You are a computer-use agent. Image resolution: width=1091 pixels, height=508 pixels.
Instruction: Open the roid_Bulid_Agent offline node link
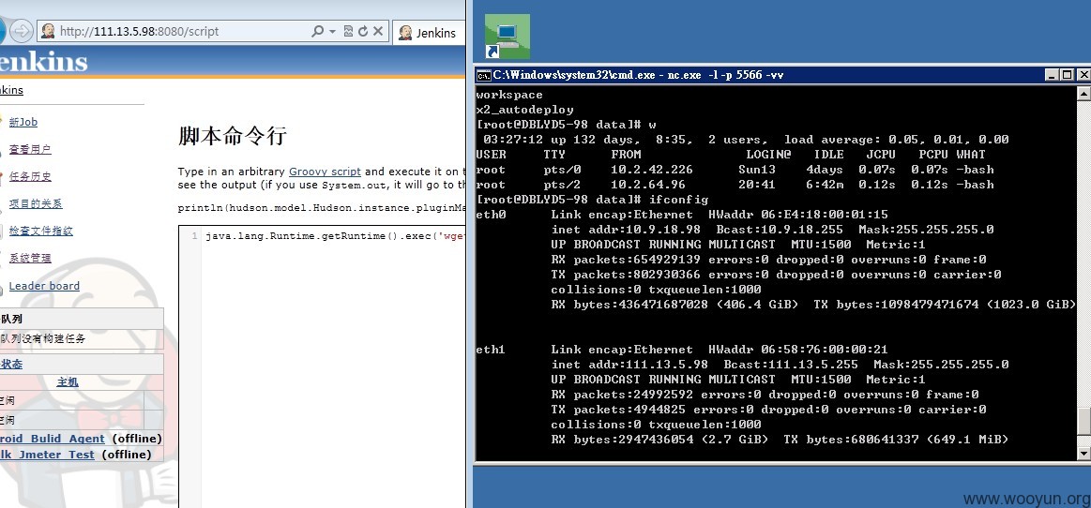point(53,439)
